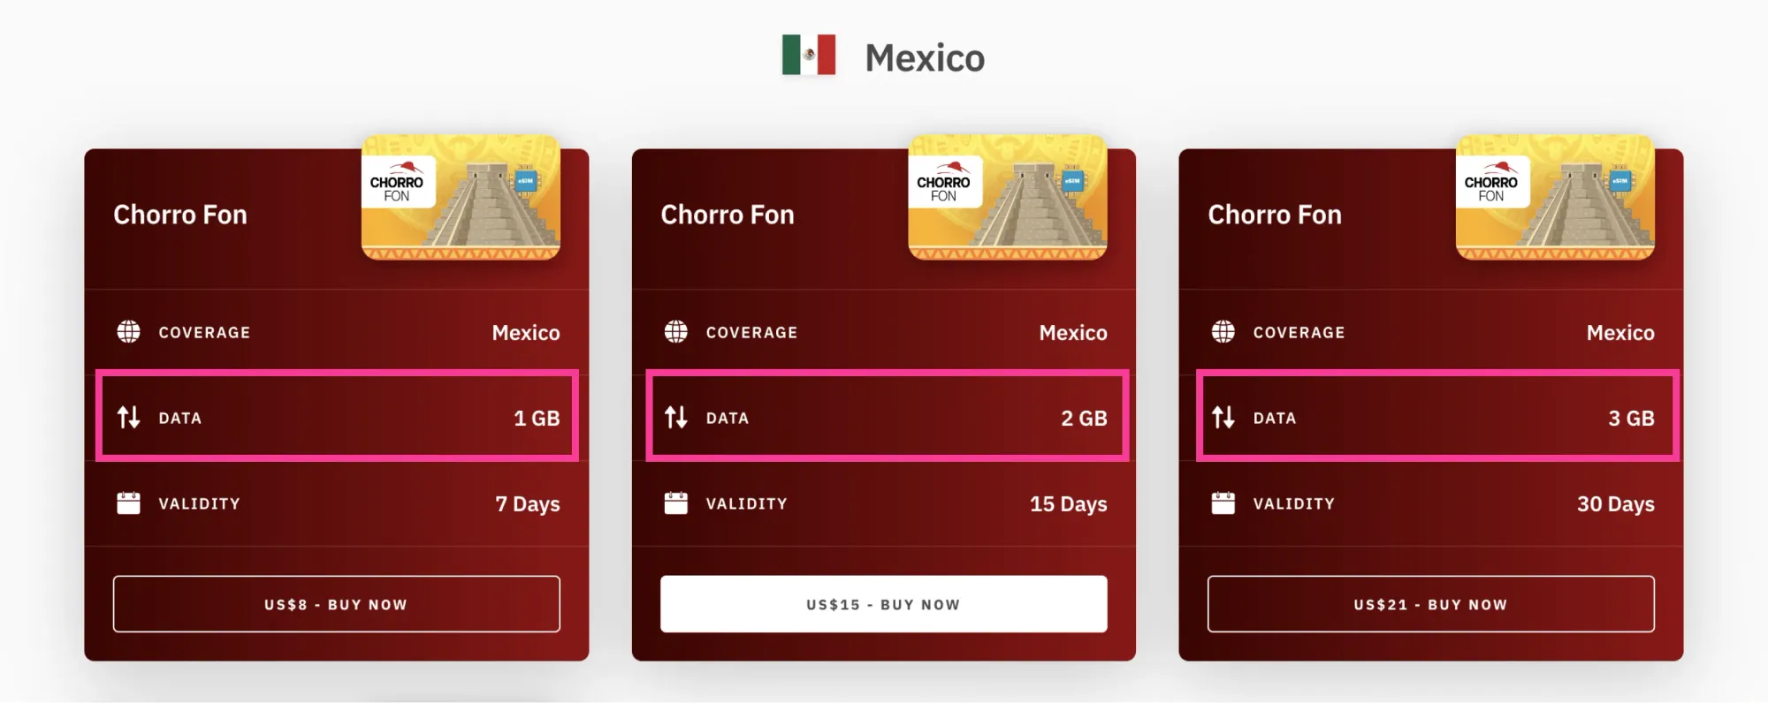Open the Chorro Fon pyramid image on 2 GB card
The width and height of the screenshot is (1768, 703).
1008,197
